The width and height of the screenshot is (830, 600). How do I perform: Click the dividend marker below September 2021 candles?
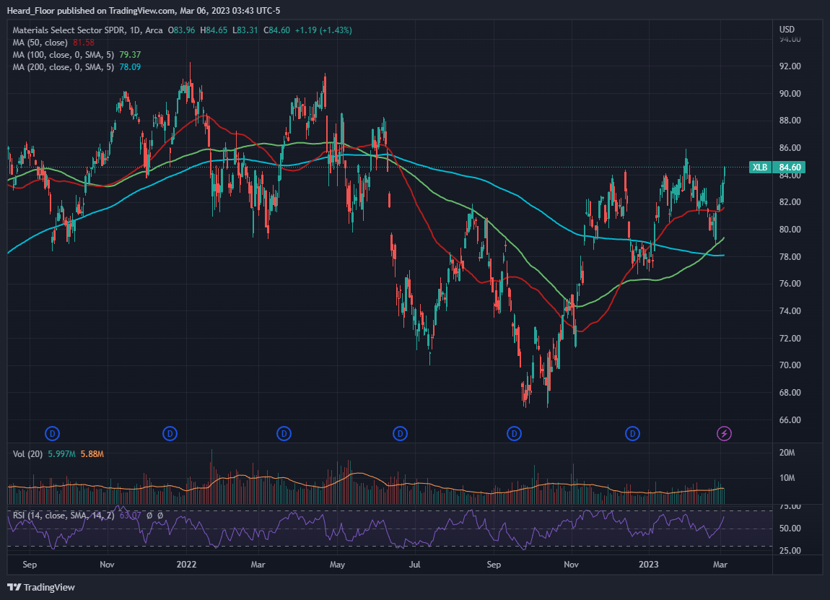coord(52,434)
